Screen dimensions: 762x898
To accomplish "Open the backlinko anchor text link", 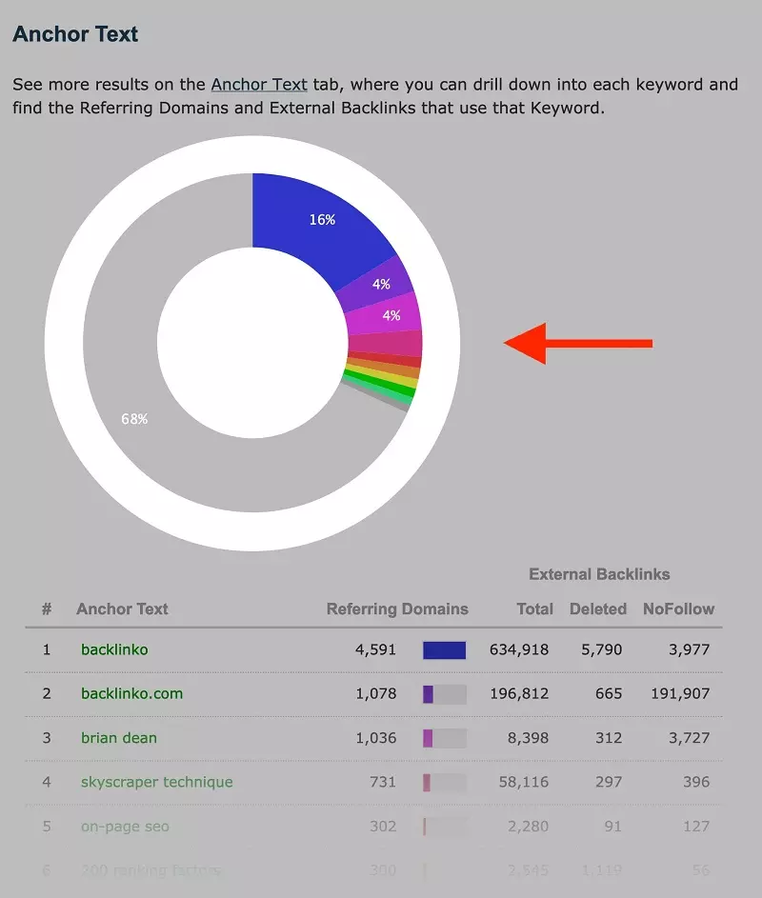I will [114, 649].
